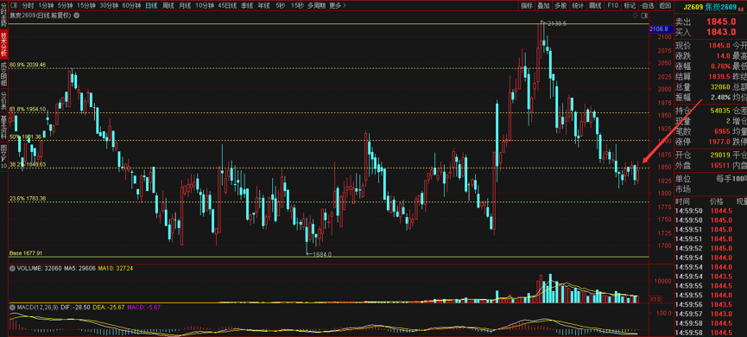Click the diamond icon above the chart
This screenshot has width=747, height=337.
[635, 16]
